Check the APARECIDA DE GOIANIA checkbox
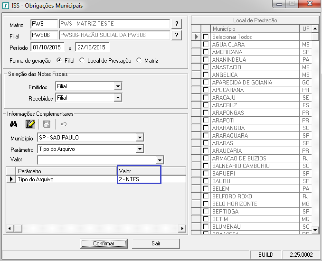Image resolution: width=322 pixels, height=261 pixels. [x=206, y=82]
